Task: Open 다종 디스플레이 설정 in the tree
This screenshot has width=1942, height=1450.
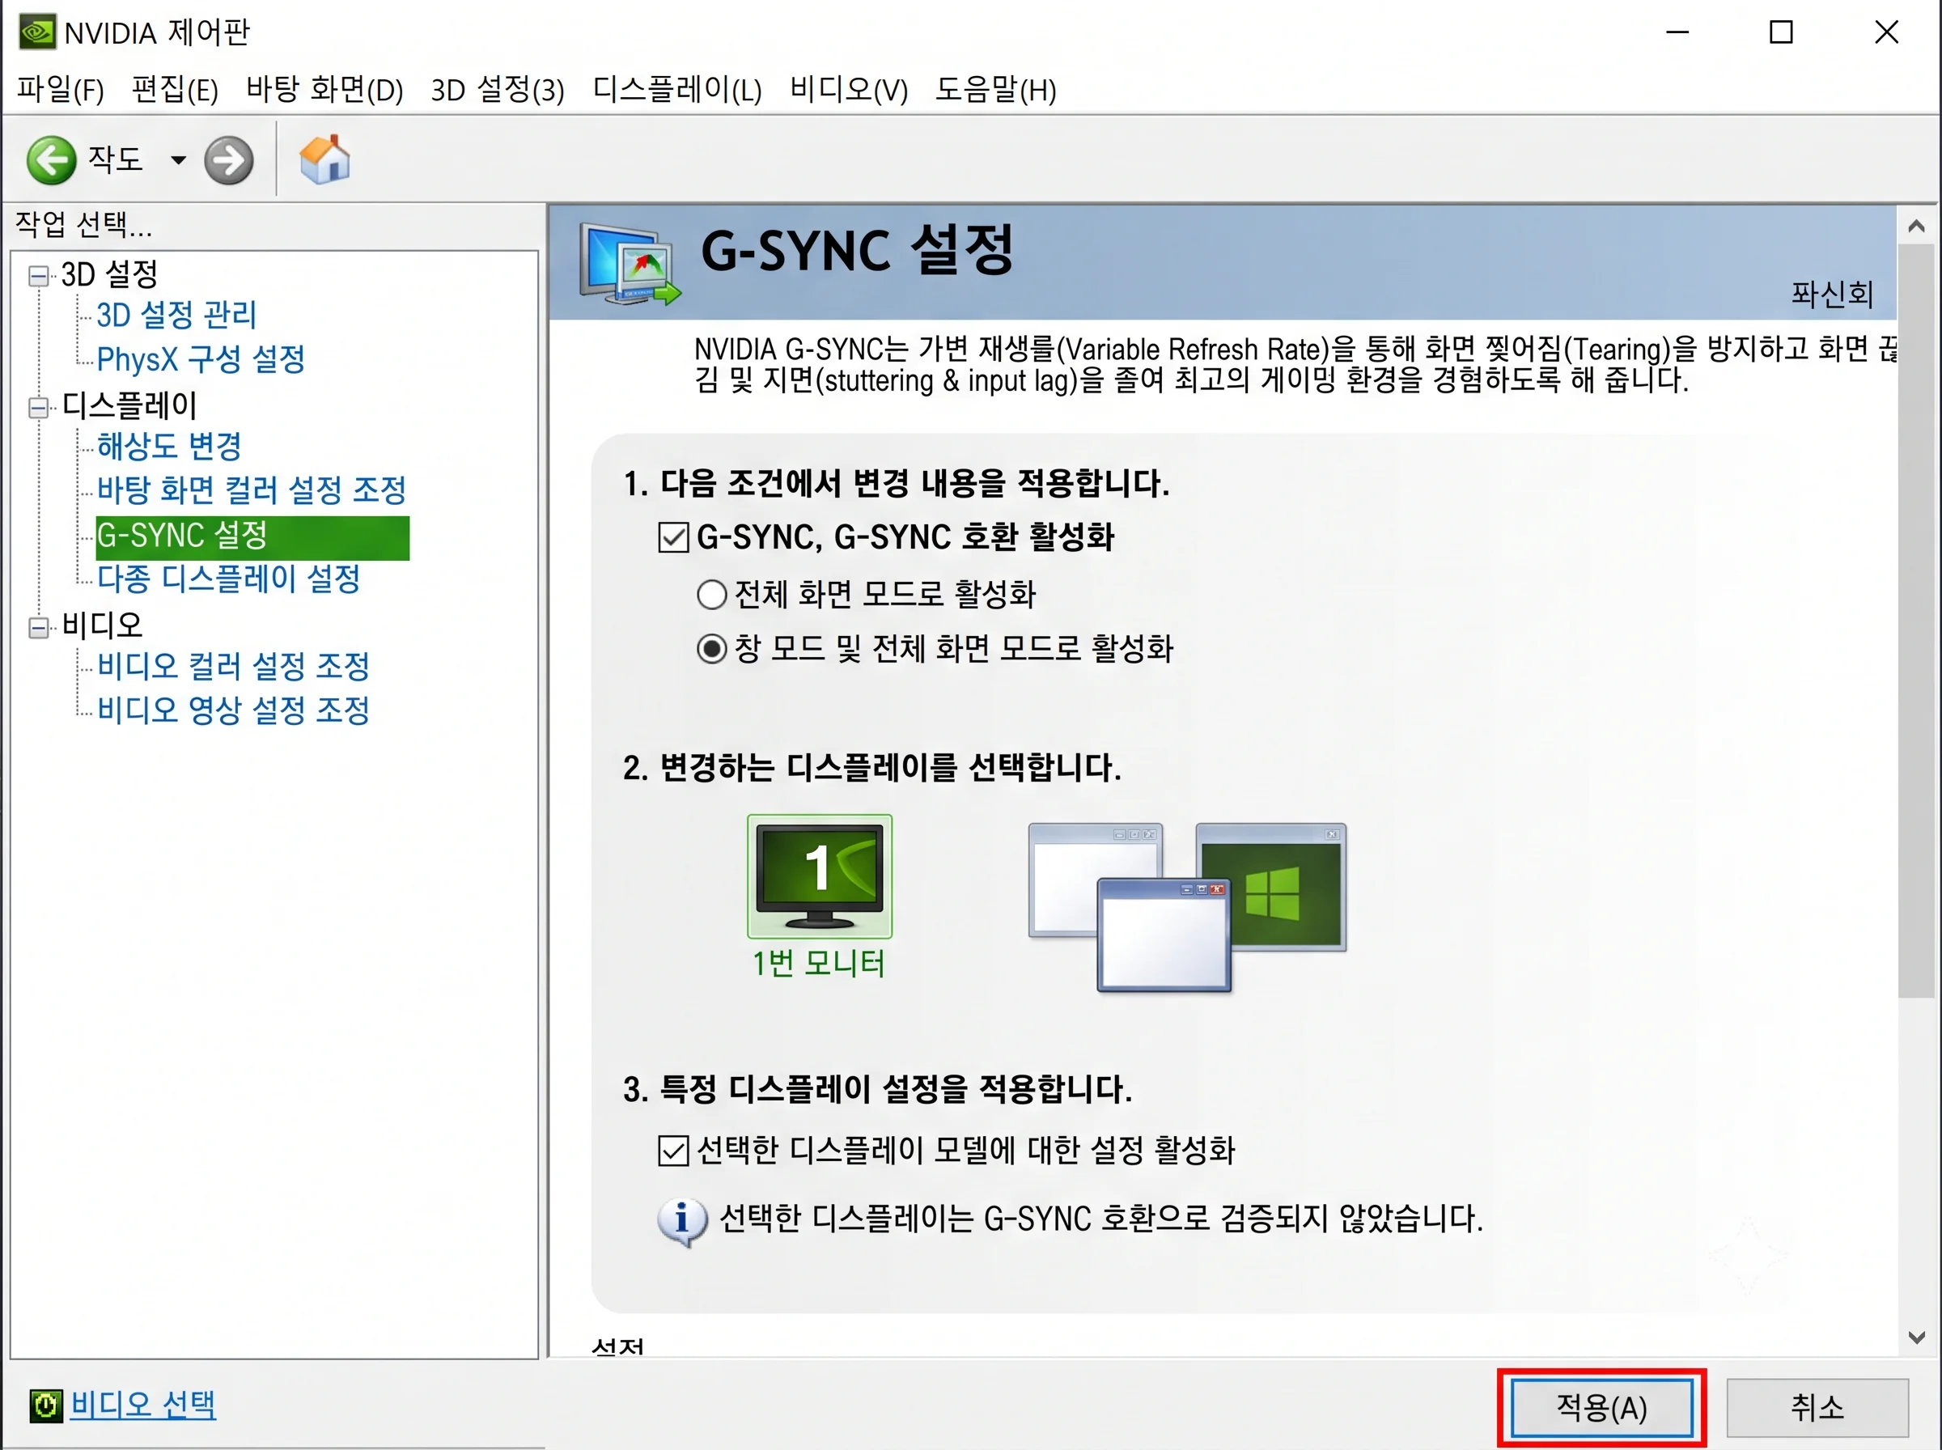Action: [x=229, y=578]
